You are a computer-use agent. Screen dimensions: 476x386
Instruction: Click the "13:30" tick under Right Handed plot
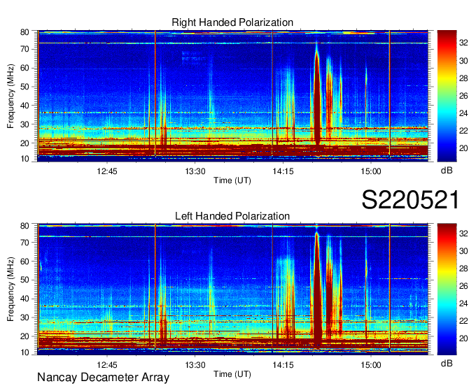tap(195, 171)
